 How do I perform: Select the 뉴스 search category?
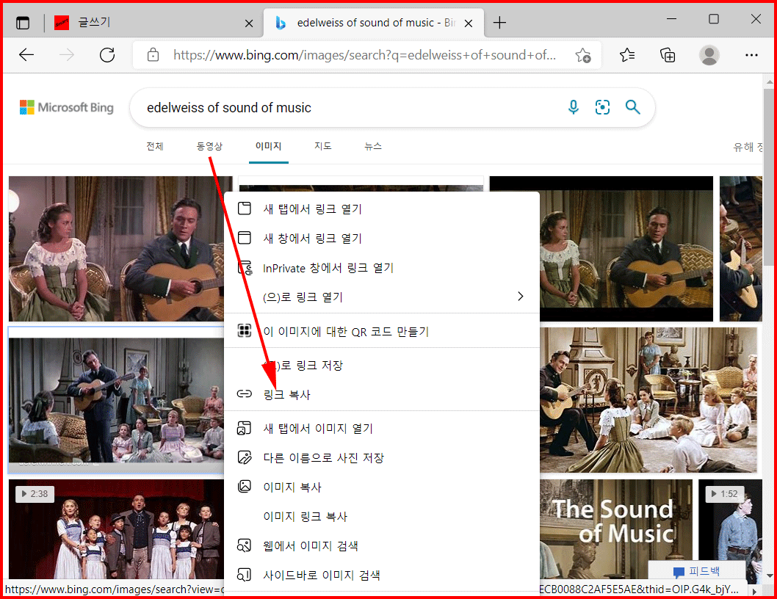(x=372, y=146)
